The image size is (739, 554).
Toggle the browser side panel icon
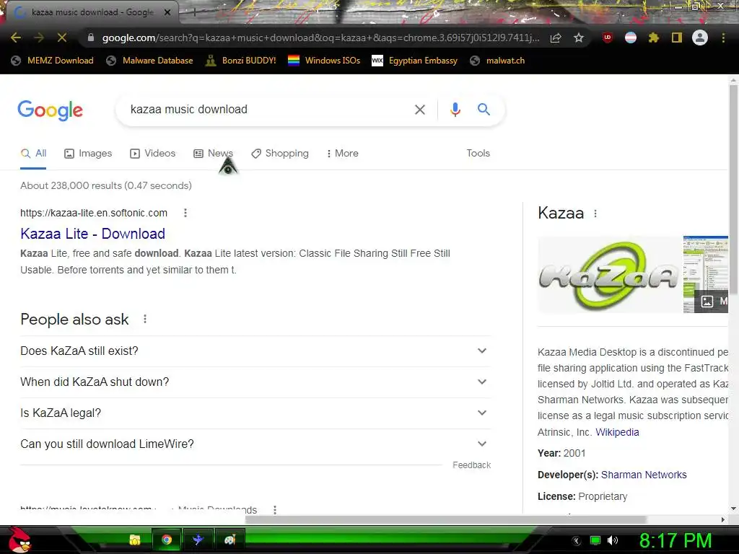677,38
